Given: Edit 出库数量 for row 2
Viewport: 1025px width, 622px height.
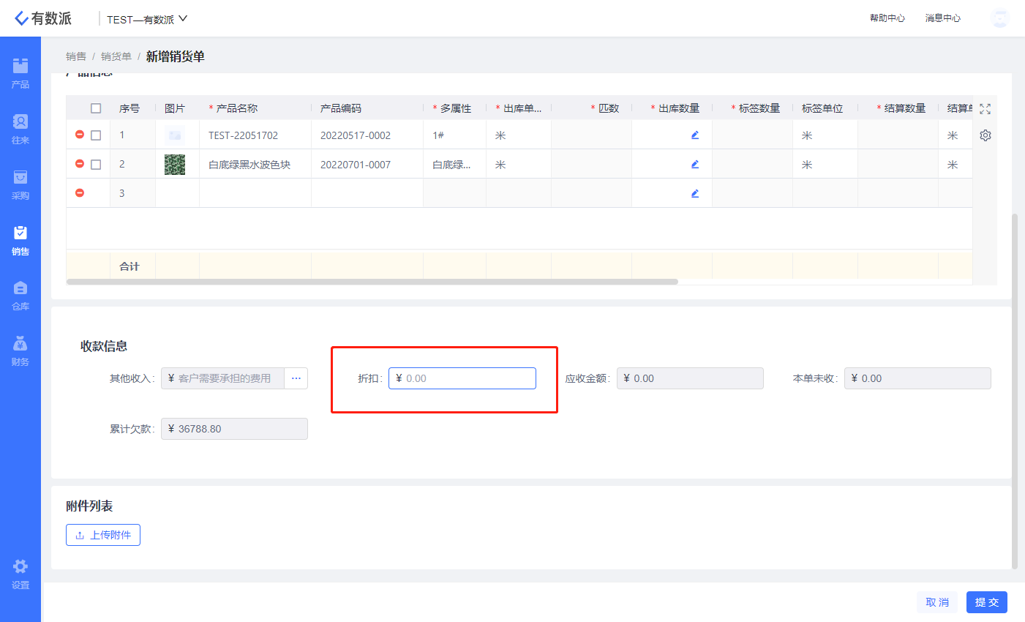Looking at the screenshot, I should [695, 164].
